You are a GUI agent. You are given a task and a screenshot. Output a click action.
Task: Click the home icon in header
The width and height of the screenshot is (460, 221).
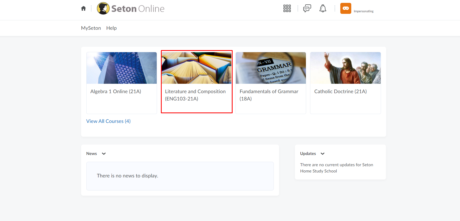pos(83,8)
